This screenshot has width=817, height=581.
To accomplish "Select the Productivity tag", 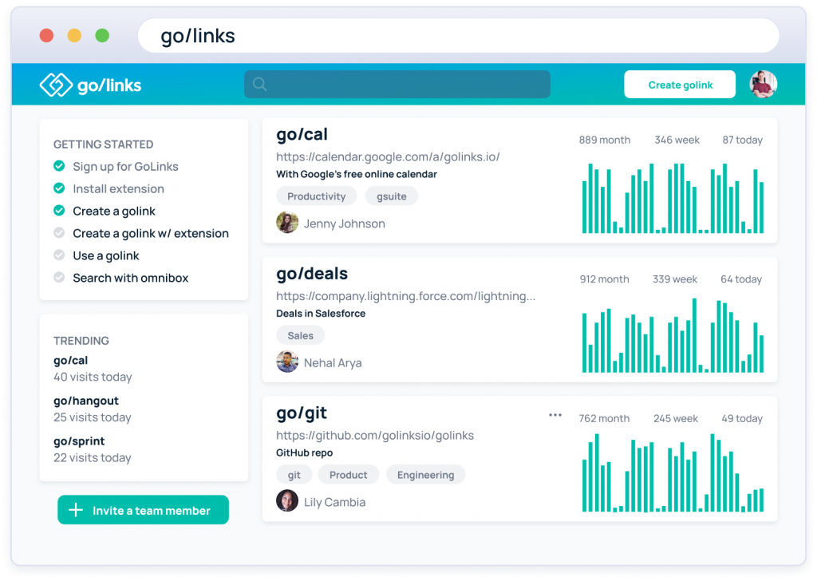I will pyautogui.click(x=316, y=196).
